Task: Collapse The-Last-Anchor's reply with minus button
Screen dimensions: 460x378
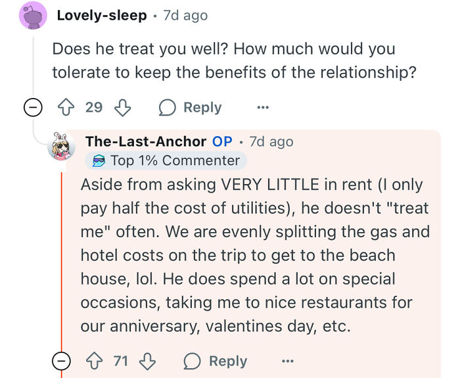Action: [60, 361]
